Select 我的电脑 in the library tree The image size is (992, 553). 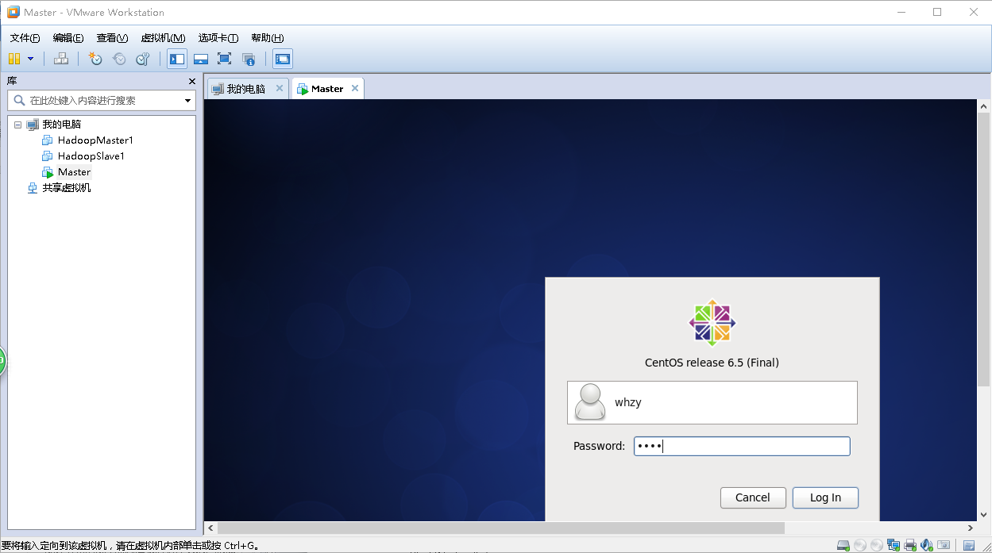tap(62, 125)
